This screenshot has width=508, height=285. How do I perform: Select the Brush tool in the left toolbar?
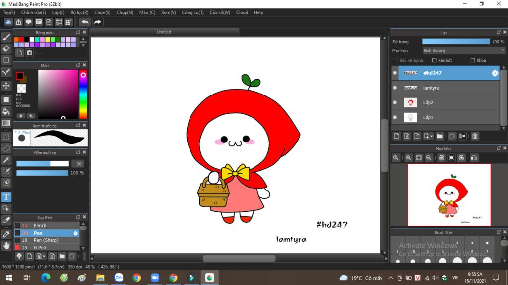click(6, 37)
